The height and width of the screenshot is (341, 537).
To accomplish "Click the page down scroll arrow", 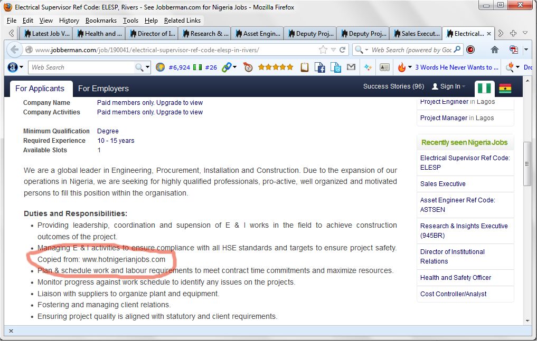I will tap(527, 321).
